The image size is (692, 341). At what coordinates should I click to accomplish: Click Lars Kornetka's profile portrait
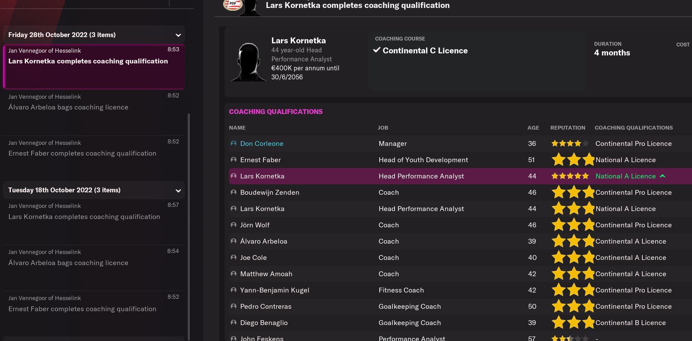pos(248,62)
